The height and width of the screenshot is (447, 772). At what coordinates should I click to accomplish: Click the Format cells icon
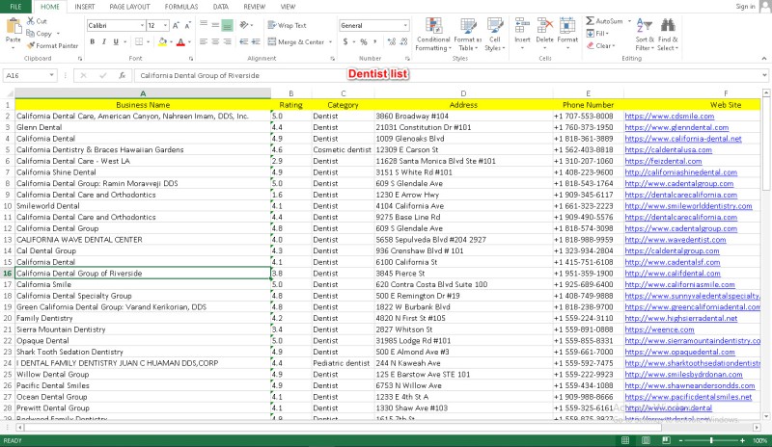point(567,26)
